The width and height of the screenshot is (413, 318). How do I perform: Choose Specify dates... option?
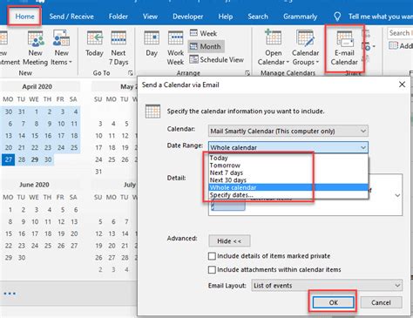[x=231, y=195]
